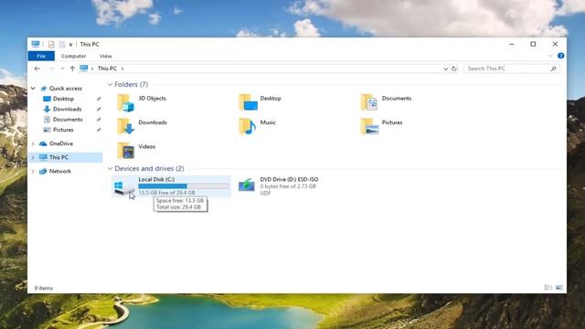Screen dimensions: 585x329
Task: Open the Videos folder icon
Action: [126, 151]
